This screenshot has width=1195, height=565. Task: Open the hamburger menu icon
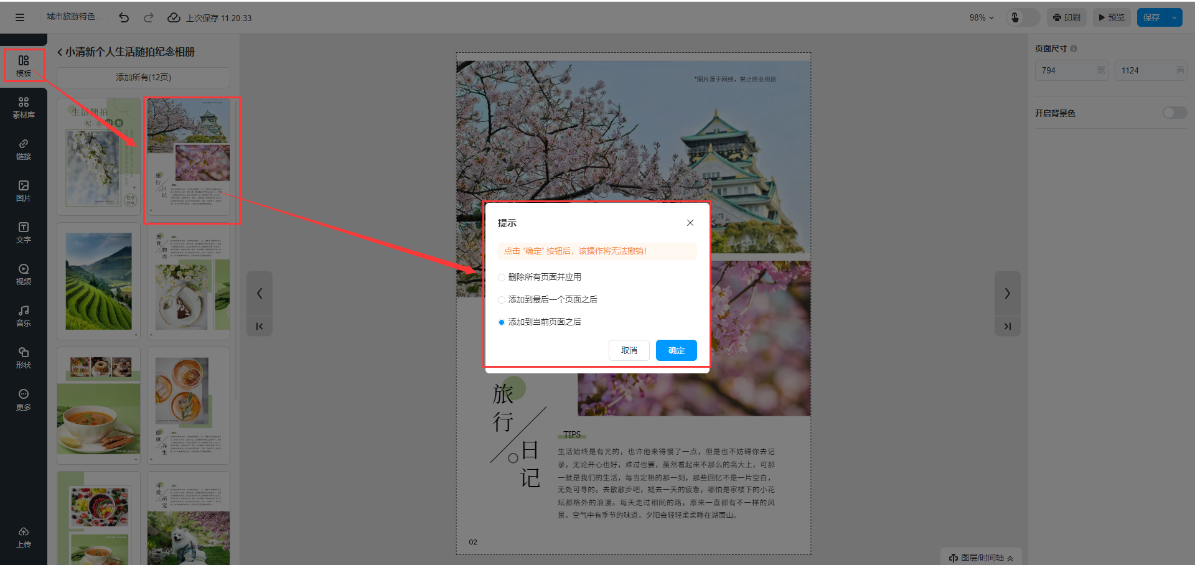tap(20, 17)
